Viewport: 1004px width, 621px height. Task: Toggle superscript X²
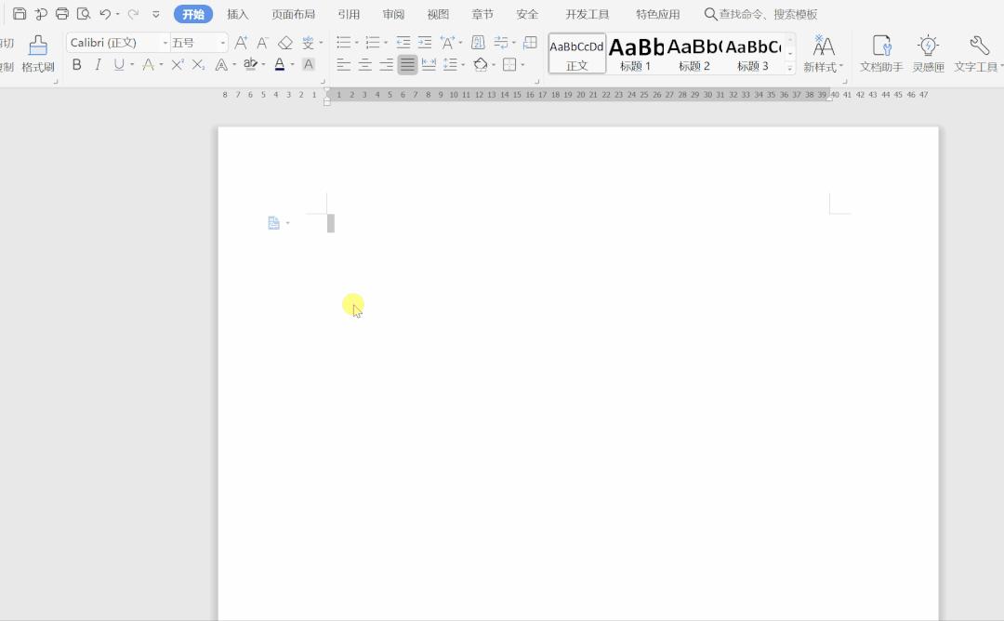tap(178, 65)
